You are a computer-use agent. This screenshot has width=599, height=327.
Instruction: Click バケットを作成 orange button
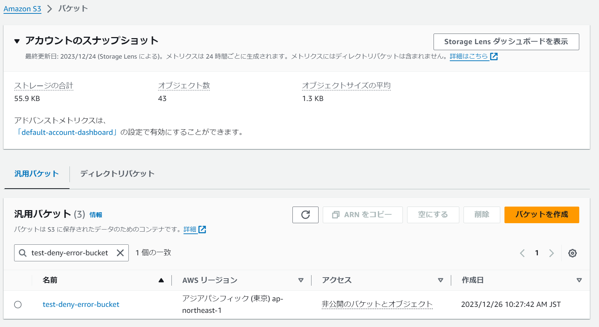542,215
